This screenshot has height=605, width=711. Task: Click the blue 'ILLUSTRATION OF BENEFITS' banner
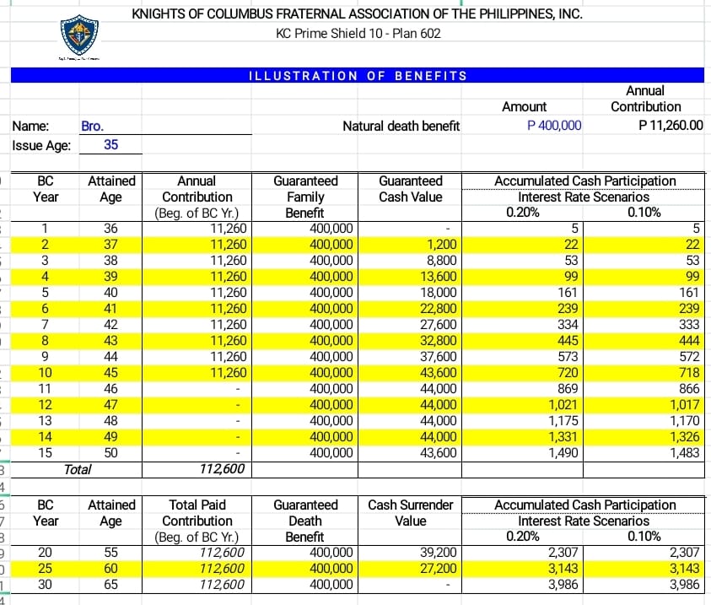pos(358,75)
